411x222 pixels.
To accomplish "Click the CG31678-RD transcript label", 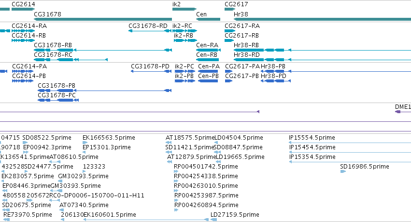I will point(148,26).
